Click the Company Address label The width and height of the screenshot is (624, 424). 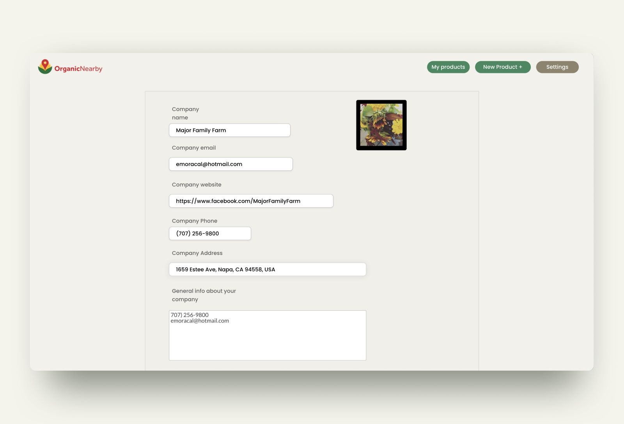197,253
